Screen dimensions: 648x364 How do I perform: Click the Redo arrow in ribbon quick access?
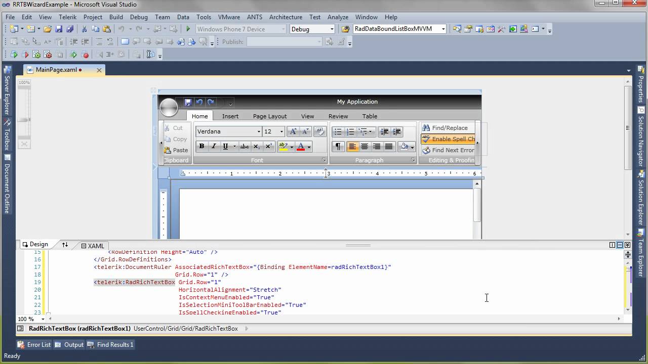click(211, 102)
